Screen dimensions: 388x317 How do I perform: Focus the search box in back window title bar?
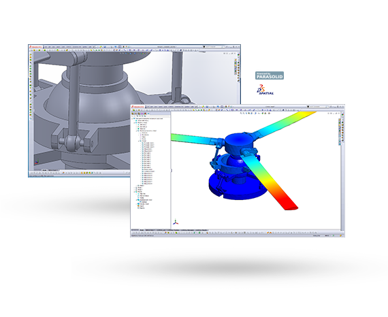[214, 46]
